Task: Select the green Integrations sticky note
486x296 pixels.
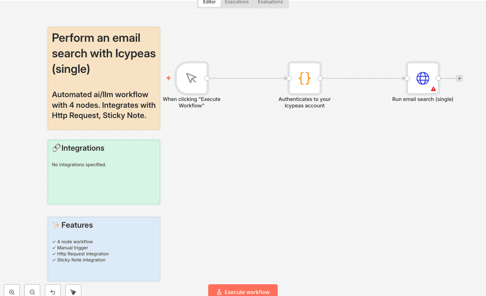Action: tap(104, 172)
